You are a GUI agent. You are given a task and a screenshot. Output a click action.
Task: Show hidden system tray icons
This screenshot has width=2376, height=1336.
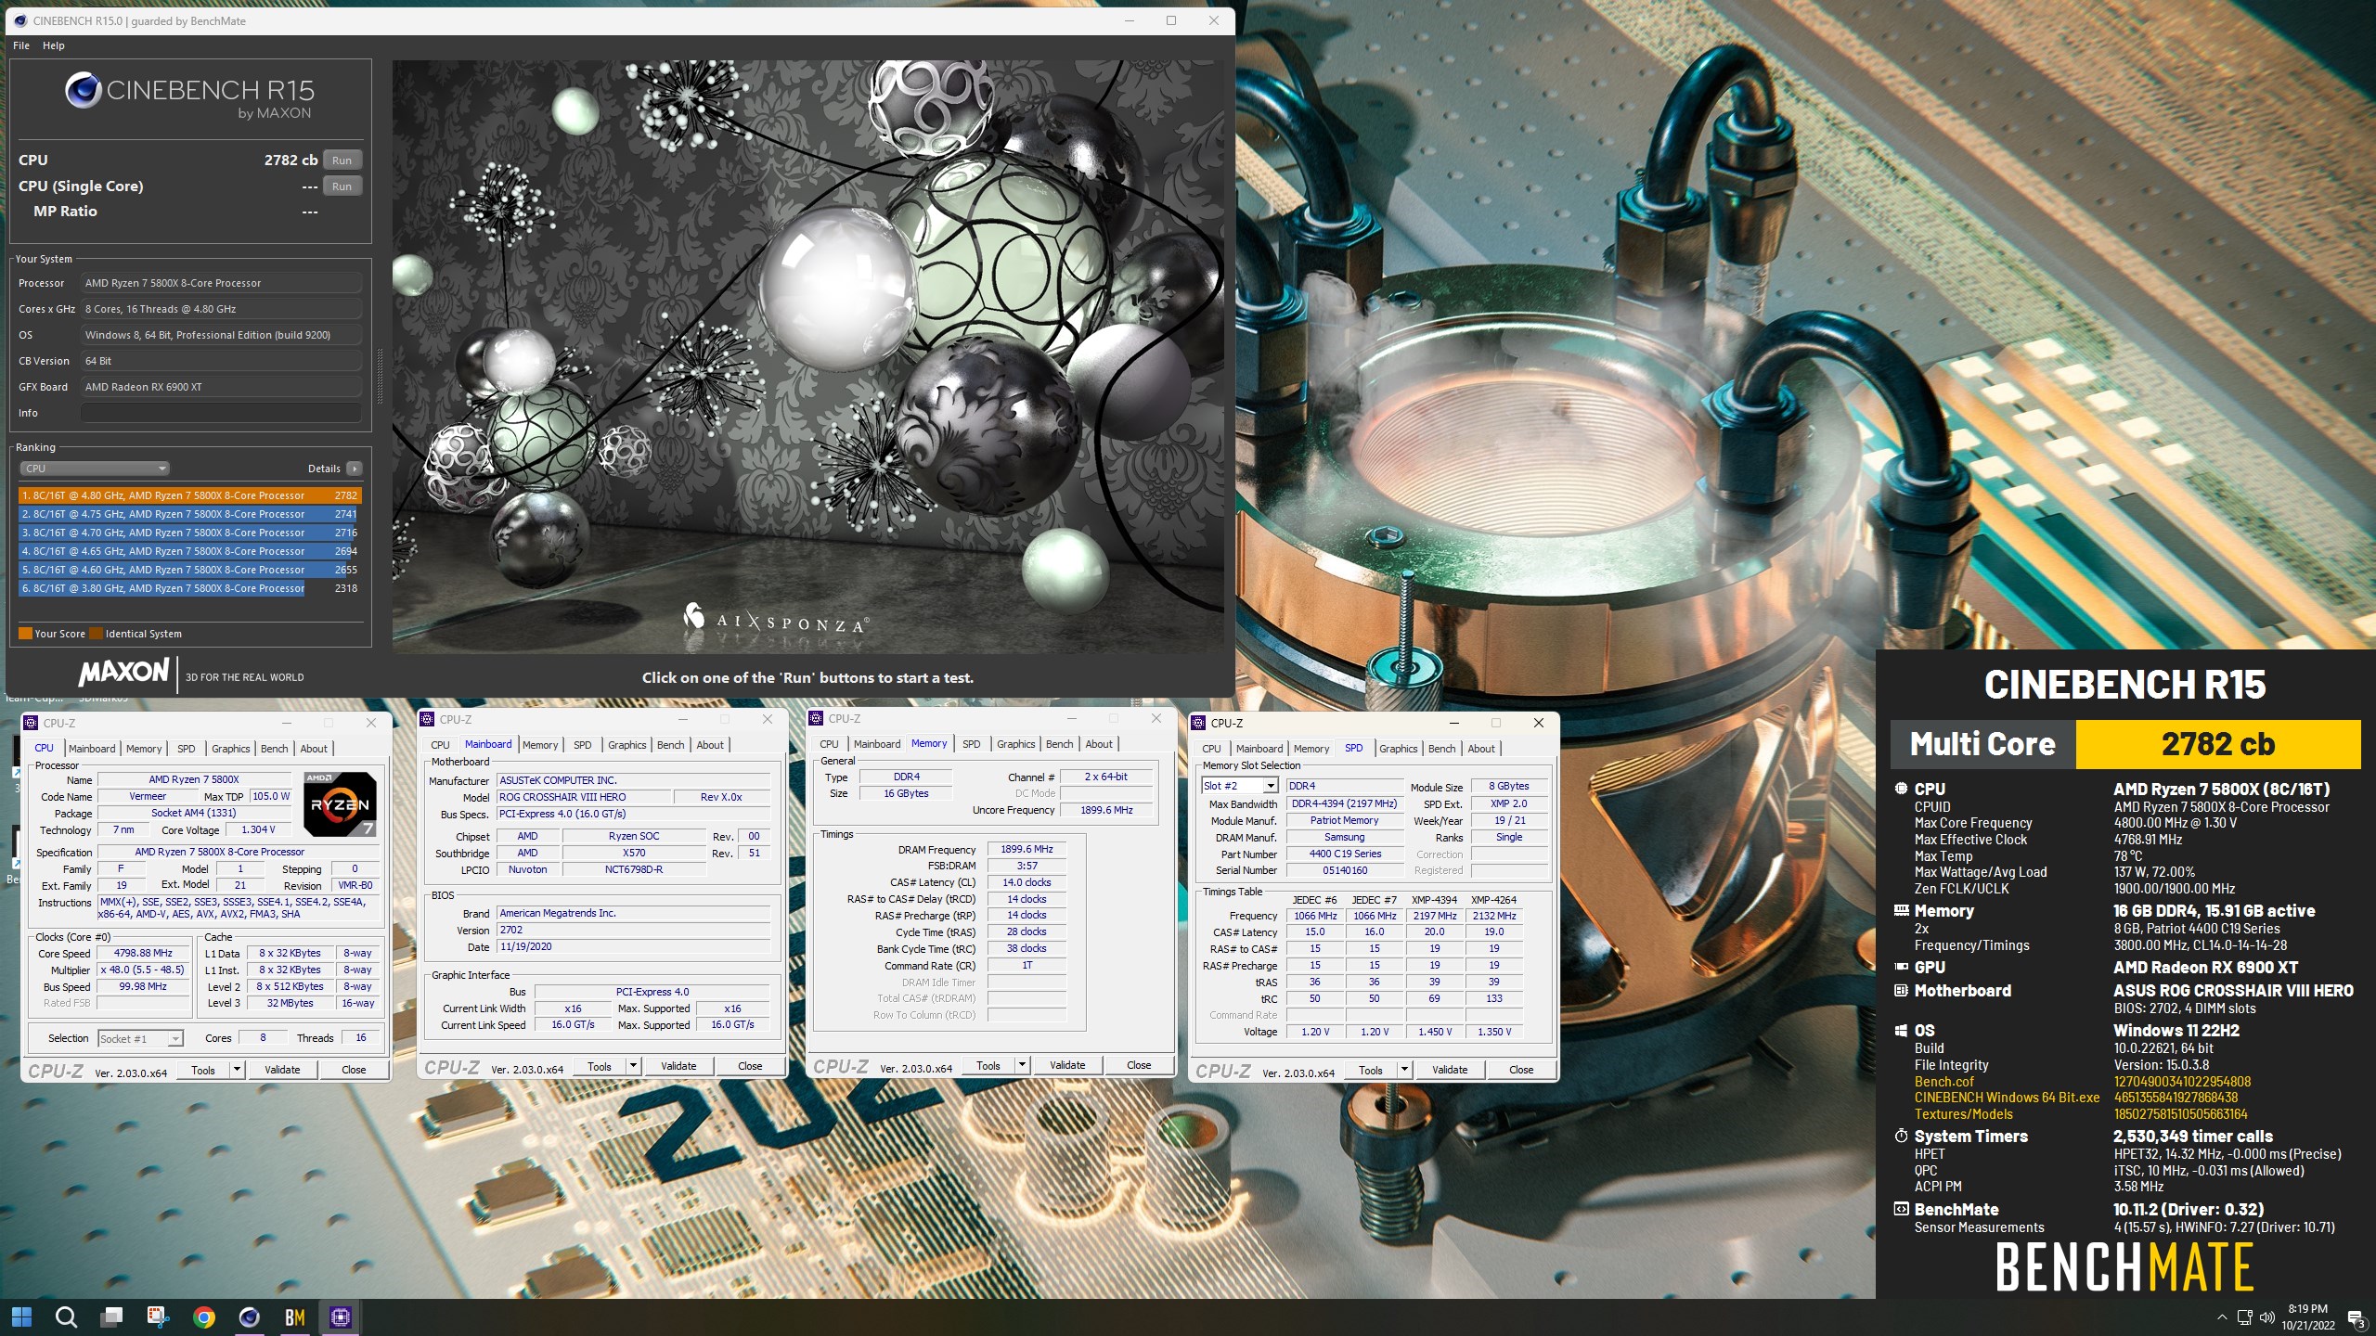[x=2221, y=1317]
